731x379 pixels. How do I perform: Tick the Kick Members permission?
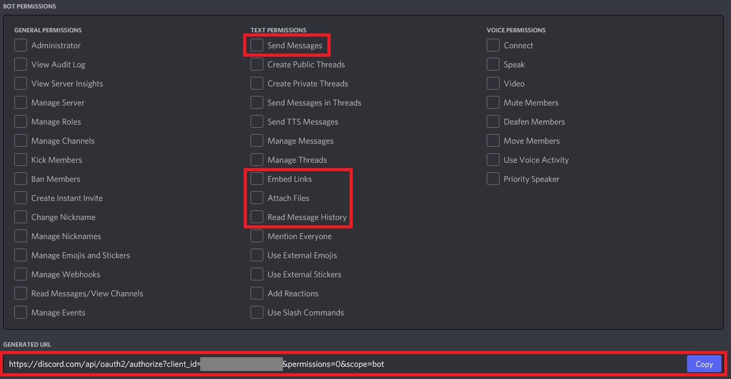pyautogui.click(x=21, y=160)
